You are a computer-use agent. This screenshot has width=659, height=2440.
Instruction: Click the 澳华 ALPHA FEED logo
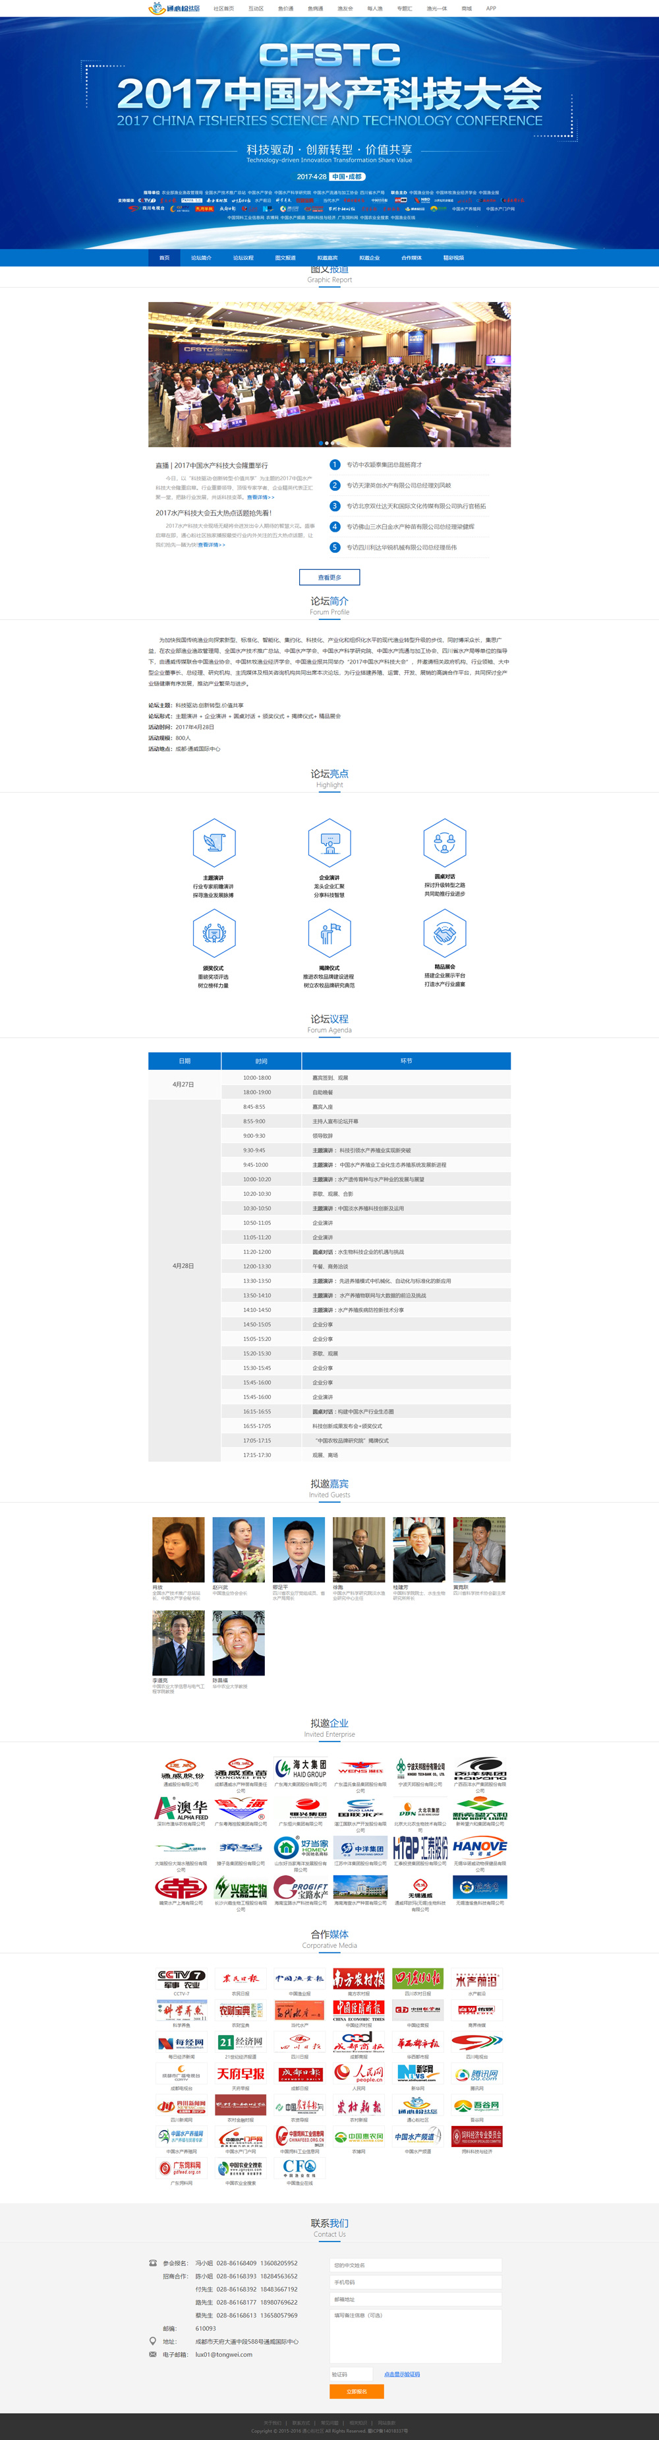pos(181,1808)
